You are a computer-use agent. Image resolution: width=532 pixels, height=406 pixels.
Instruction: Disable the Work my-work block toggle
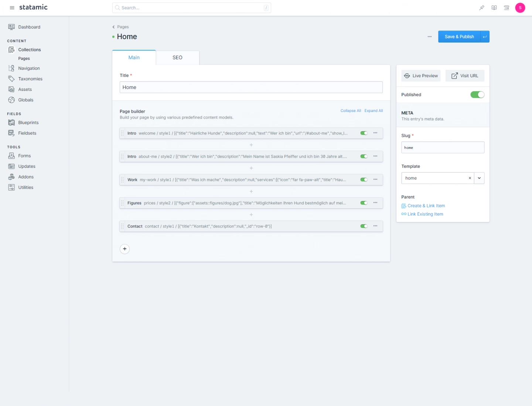[x=364, y=180]
